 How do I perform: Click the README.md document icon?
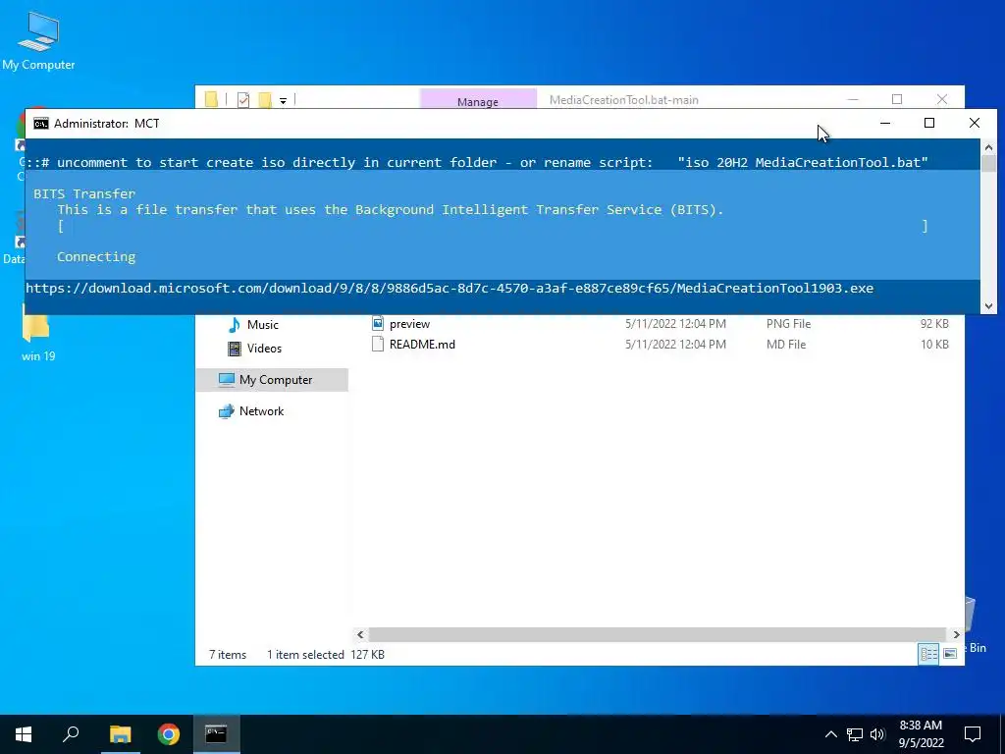[378, 344]
